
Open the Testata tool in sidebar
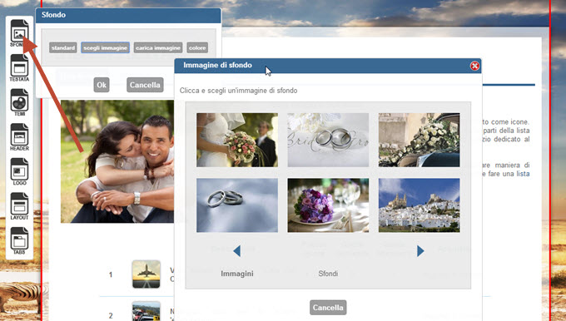(x=19, y=68)
